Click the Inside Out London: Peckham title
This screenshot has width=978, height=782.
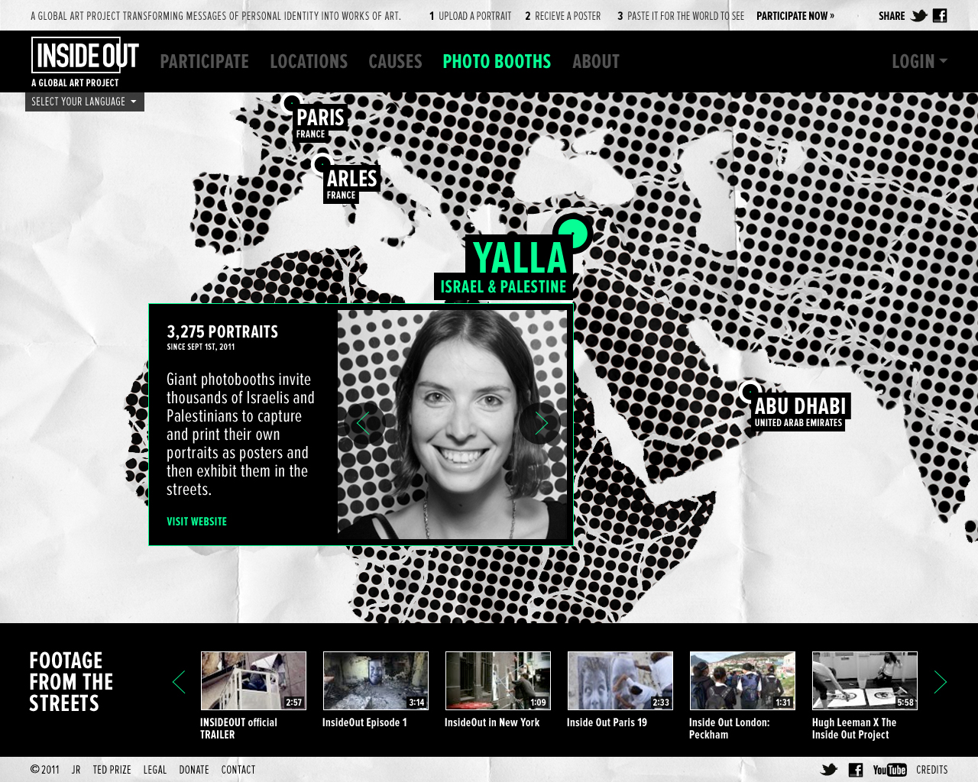(x=729, y=729)
